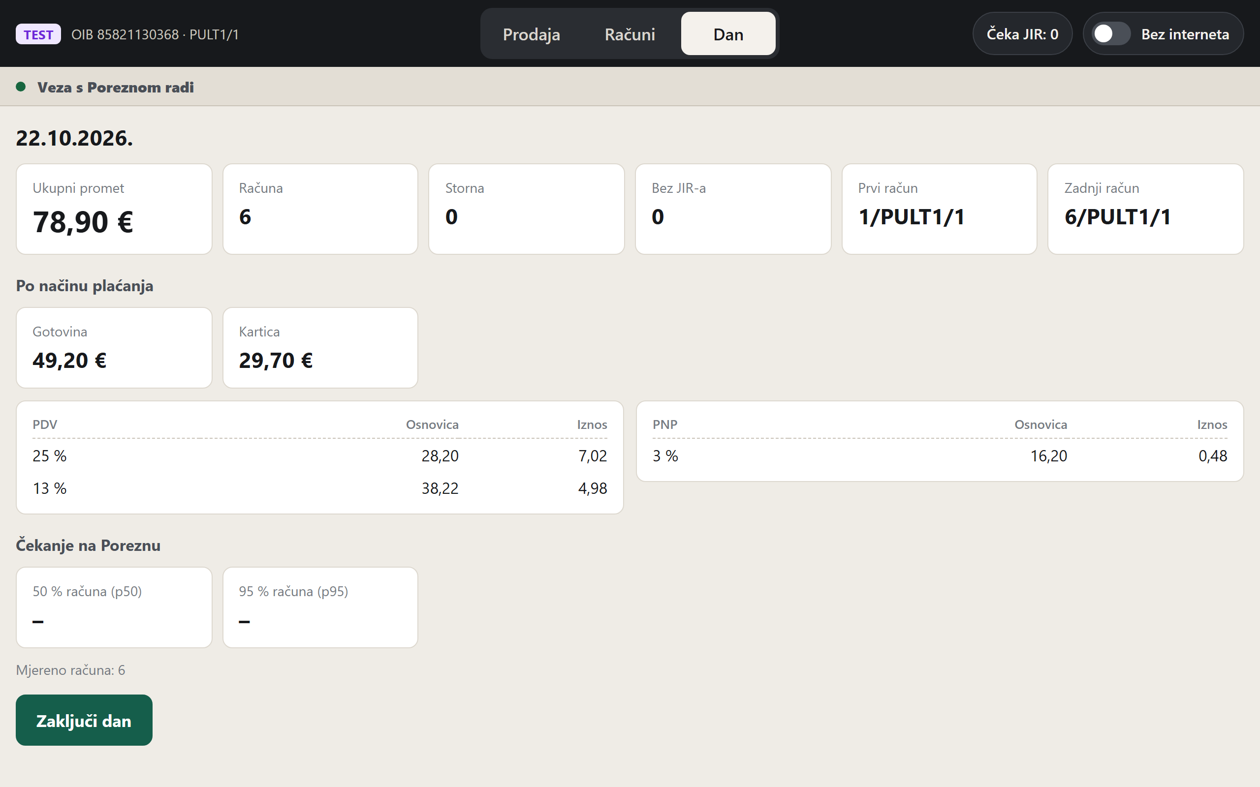The image size is (1260, 787).
Task: Click the Zadnji račun value 6/PULT1/1
Action: 1117,217
